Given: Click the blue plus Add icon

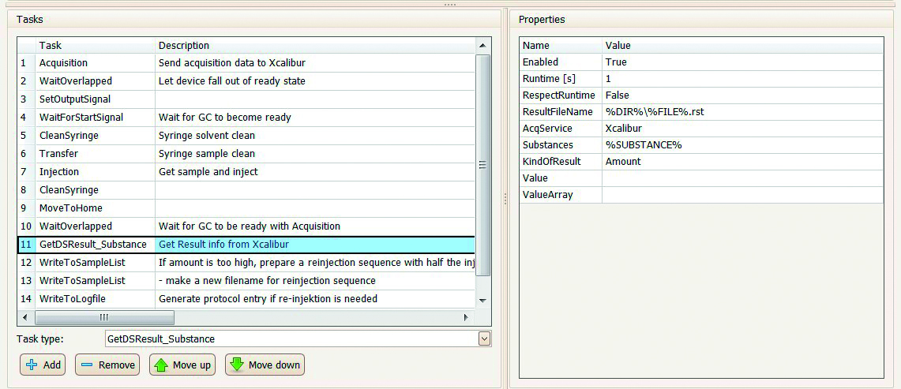Looking at the screenshot, I should tap(32, 365).
